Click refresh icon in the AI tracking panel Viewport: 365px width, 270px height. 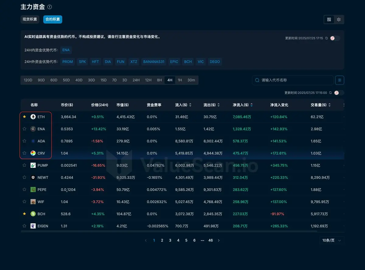pyautogui.click(x=326, y=38)
